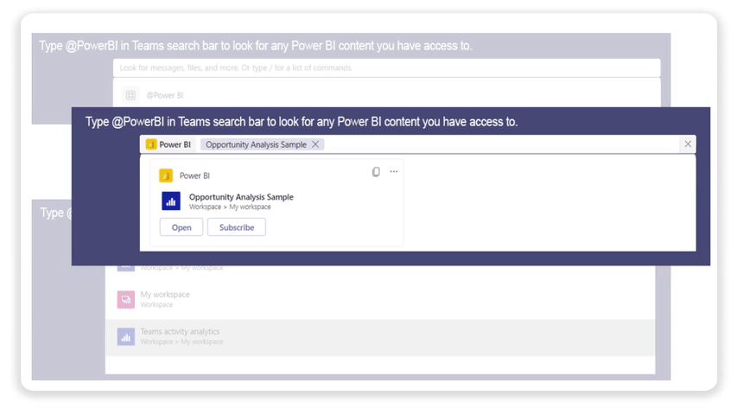Select the faded @Power BI suggestion
Screen dimensions: 737x415
[386, 95]
